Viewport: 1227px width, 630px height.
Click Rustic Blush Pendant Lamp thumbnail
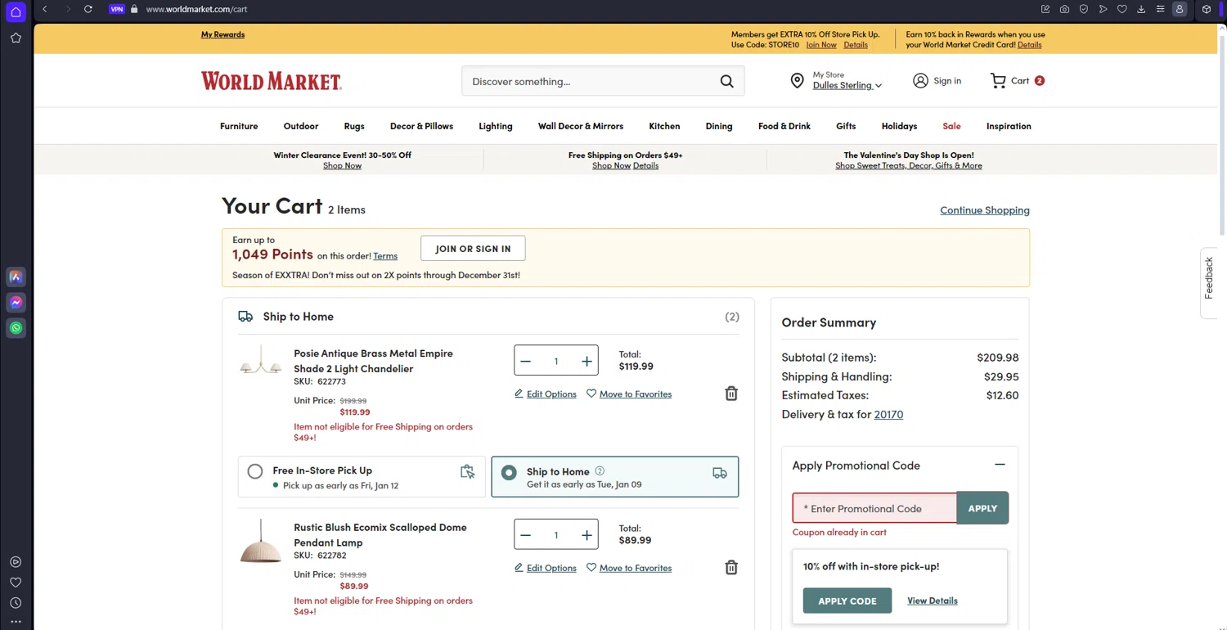(260, 542)
